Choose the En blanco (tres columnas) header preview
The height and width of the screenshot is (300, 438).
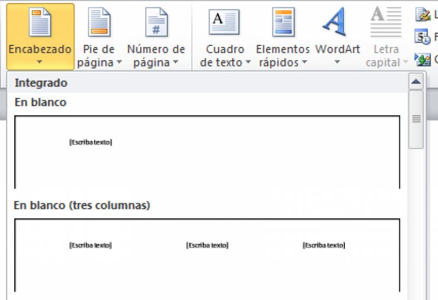[207, 254]
